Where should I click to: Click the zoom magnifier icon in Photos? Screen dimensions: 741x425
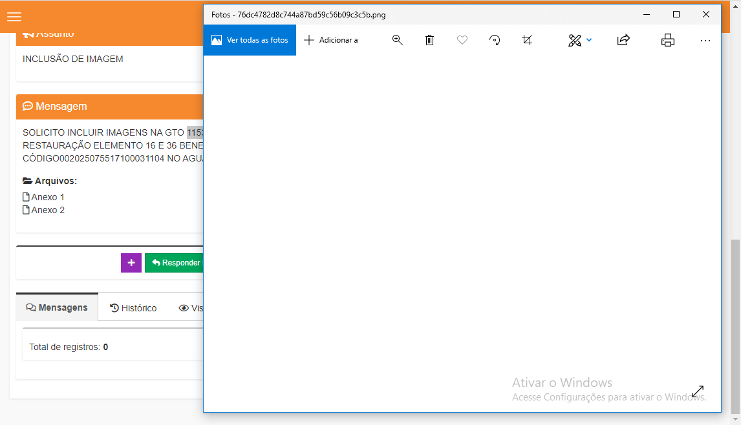(x=398, y=40)
